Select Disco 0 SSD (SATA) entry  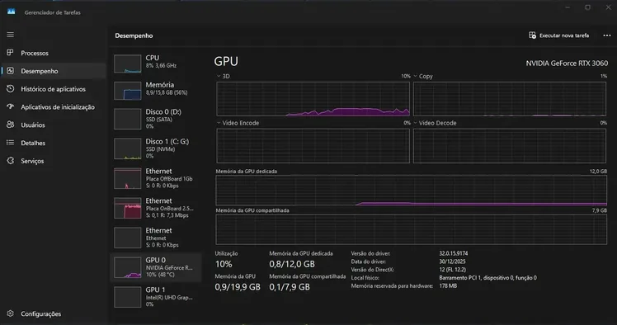click(x=156, y=119)
